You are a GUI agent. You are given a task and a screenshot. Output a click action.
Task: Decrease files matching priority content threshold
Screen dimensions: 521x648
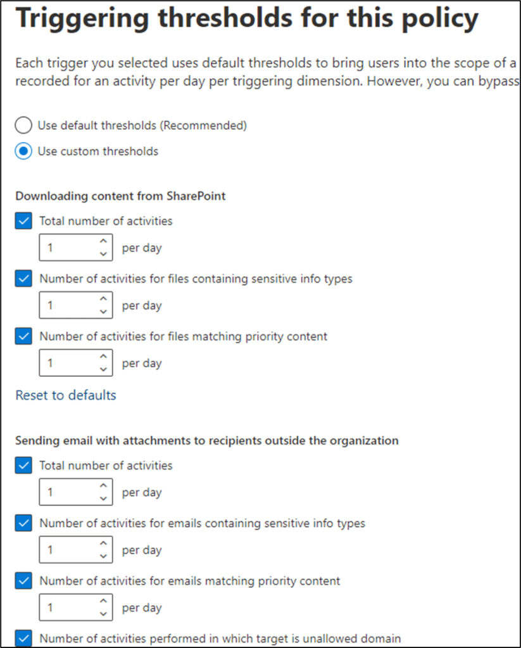click(x=104, y=369)
